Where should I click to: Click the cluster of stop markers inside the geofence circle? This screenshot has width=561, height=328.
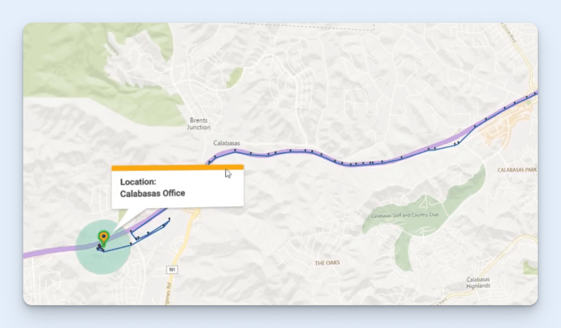pos(100,246)
